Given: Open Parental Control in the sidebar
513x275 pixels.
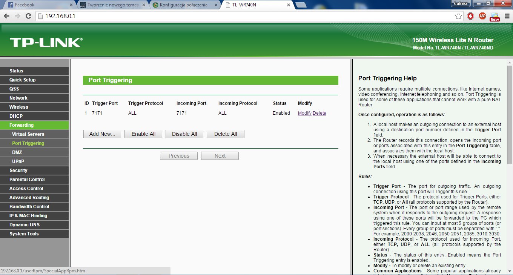Looking at the screenshot, I should click(34, 180).
